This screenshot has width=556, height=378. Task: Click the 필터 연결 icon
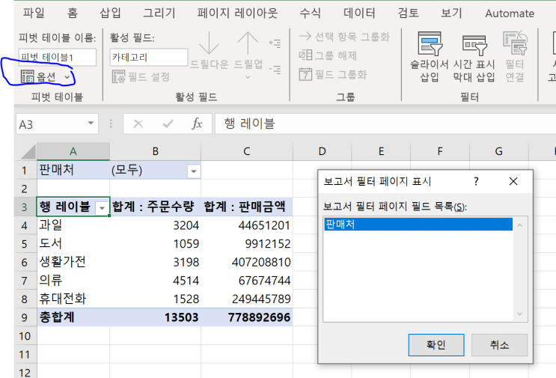515,43
